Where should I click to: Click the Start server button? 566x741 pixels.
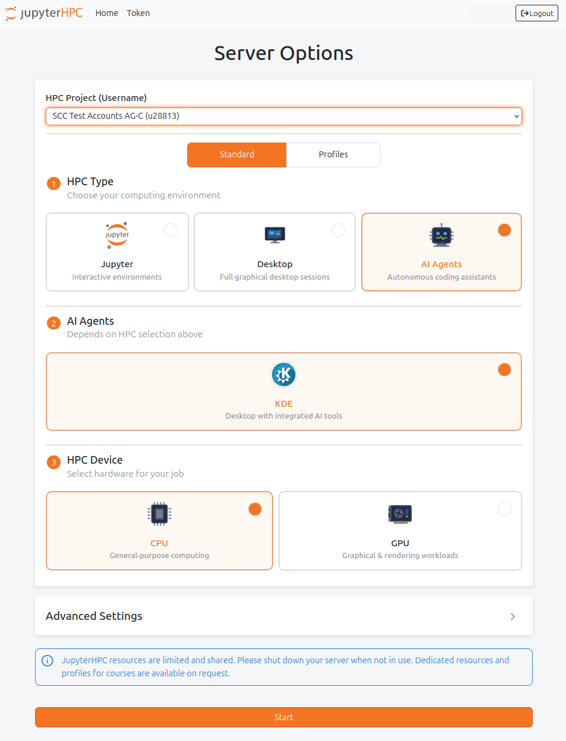284,717
